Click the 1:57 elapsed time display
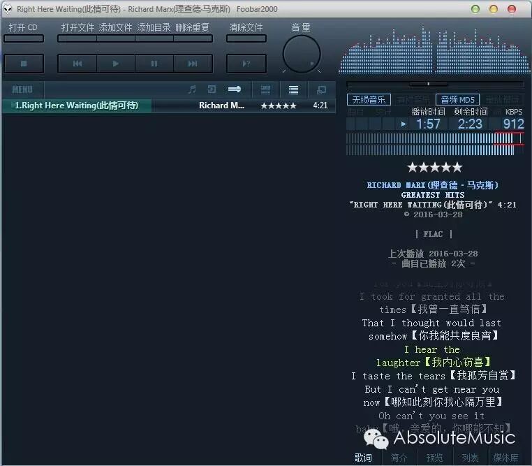 (428, 124)
